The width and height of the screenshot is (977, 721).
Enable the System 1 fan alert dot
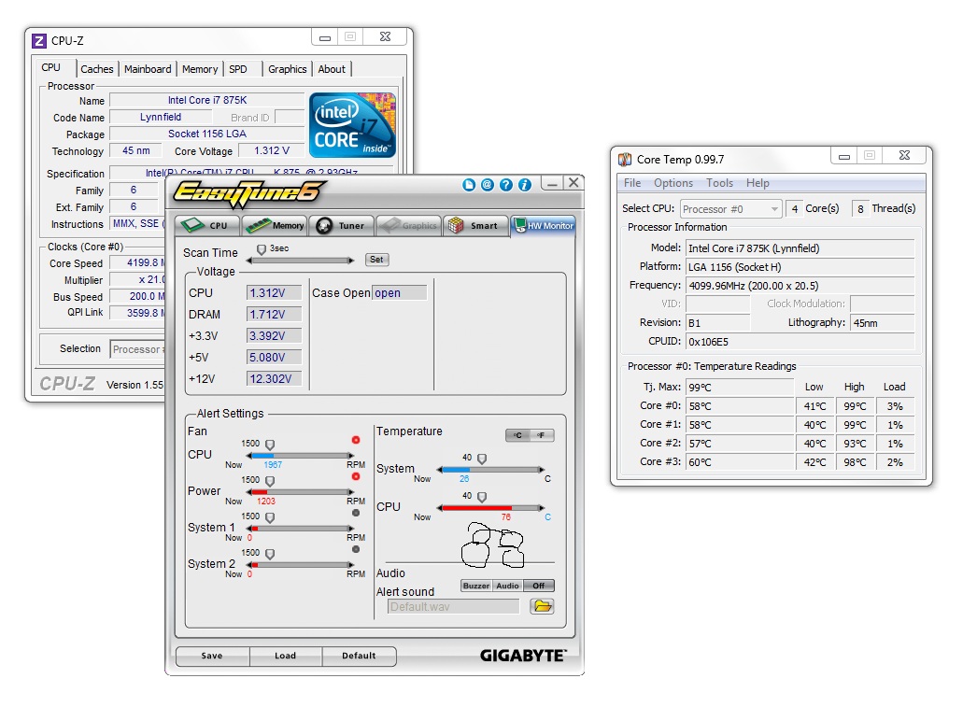pyautogui.click(x=356, y=513)
